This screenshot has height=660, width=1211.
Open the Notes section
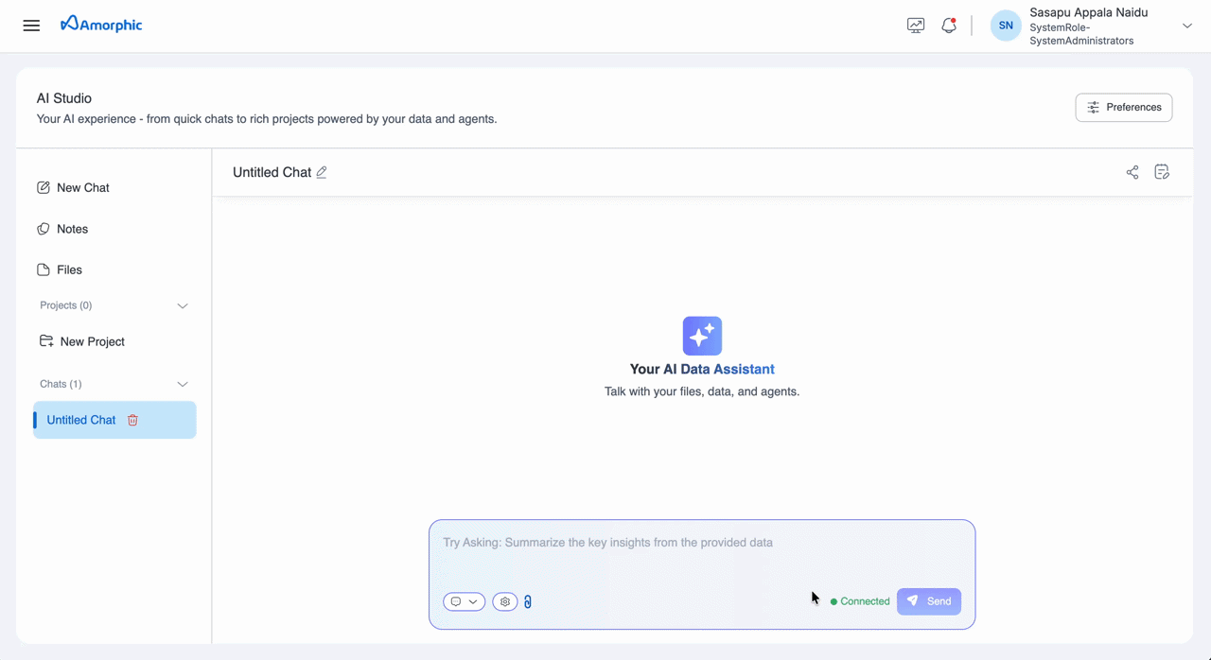71,229
